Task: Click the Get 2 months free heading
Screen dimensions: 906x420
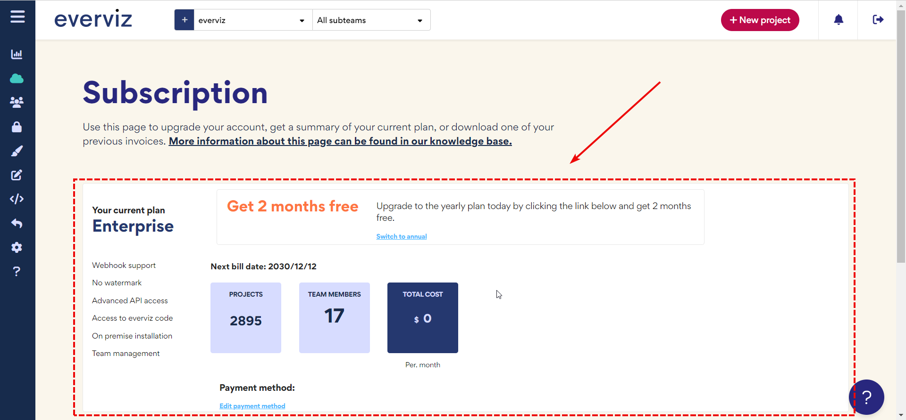Action: (293, 206)
